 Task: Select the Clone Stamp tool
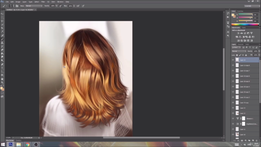[x=2, y=42]
